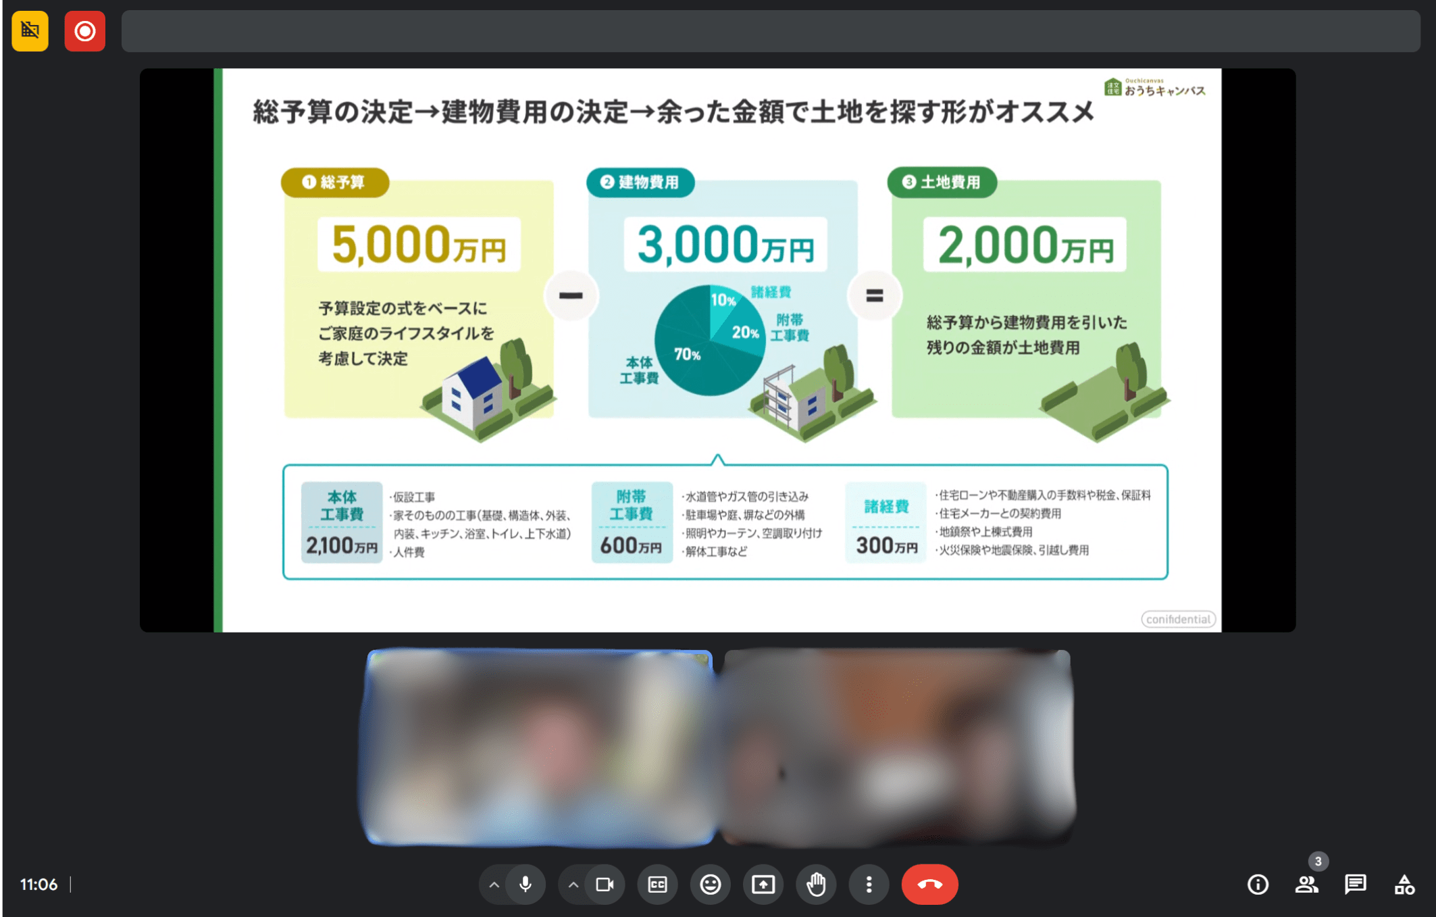Select the left blue-bordered participant video tile
The image size is (1436, 917).
pyautogui.click(x=539, y=747)
